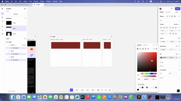
Task: Align left icon in Position section
Action: click(x=161, y=27)
